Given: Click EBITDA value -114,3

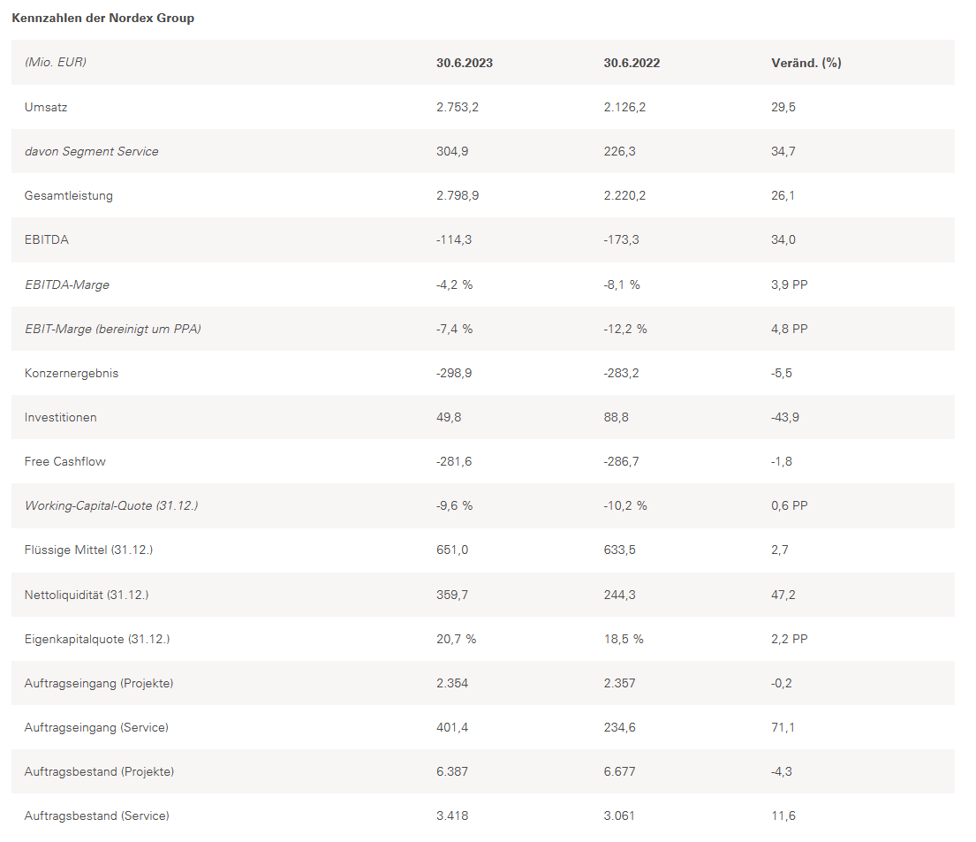Looking at the screenshot, I should (x=455, y=239).
